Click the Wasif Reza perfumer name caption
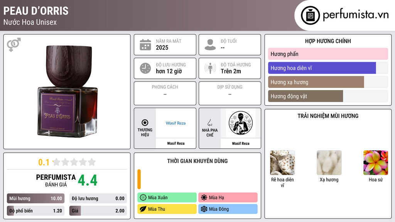395x222 pixels. (x=241, y=143)
